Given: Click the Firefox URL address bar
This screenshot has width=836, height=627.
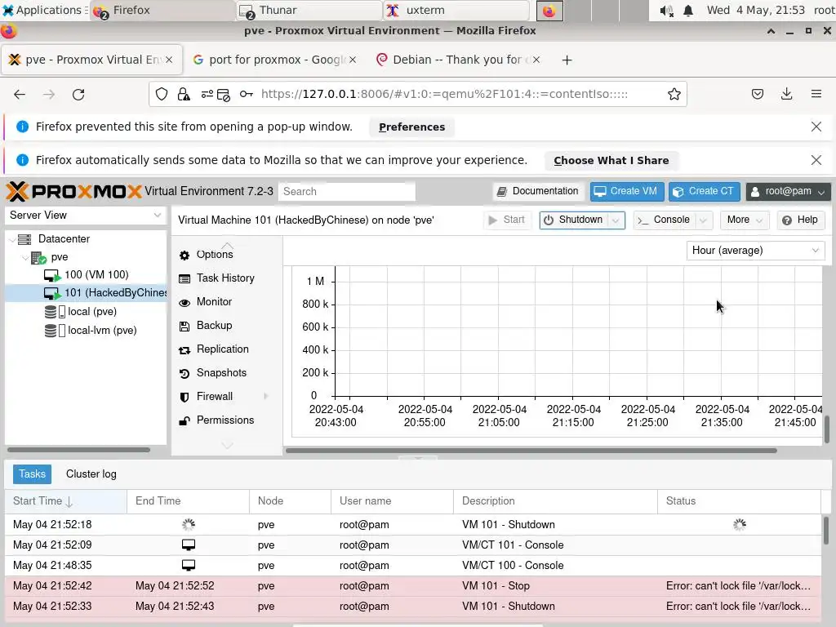Looking at the screenshot, I should click(x=443, y=95).
